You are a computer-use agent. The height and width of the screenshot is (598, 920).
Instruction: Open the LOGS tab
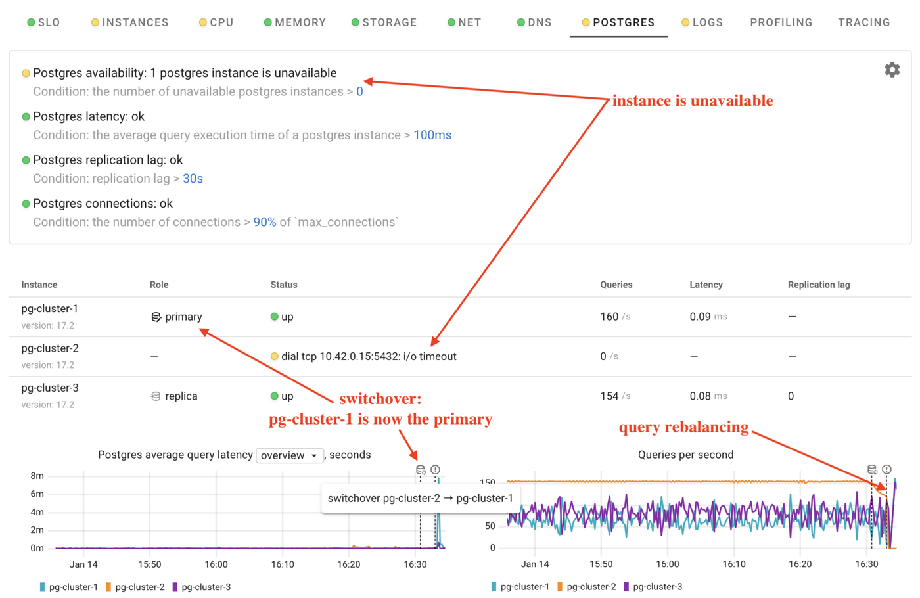coord(702,22)
